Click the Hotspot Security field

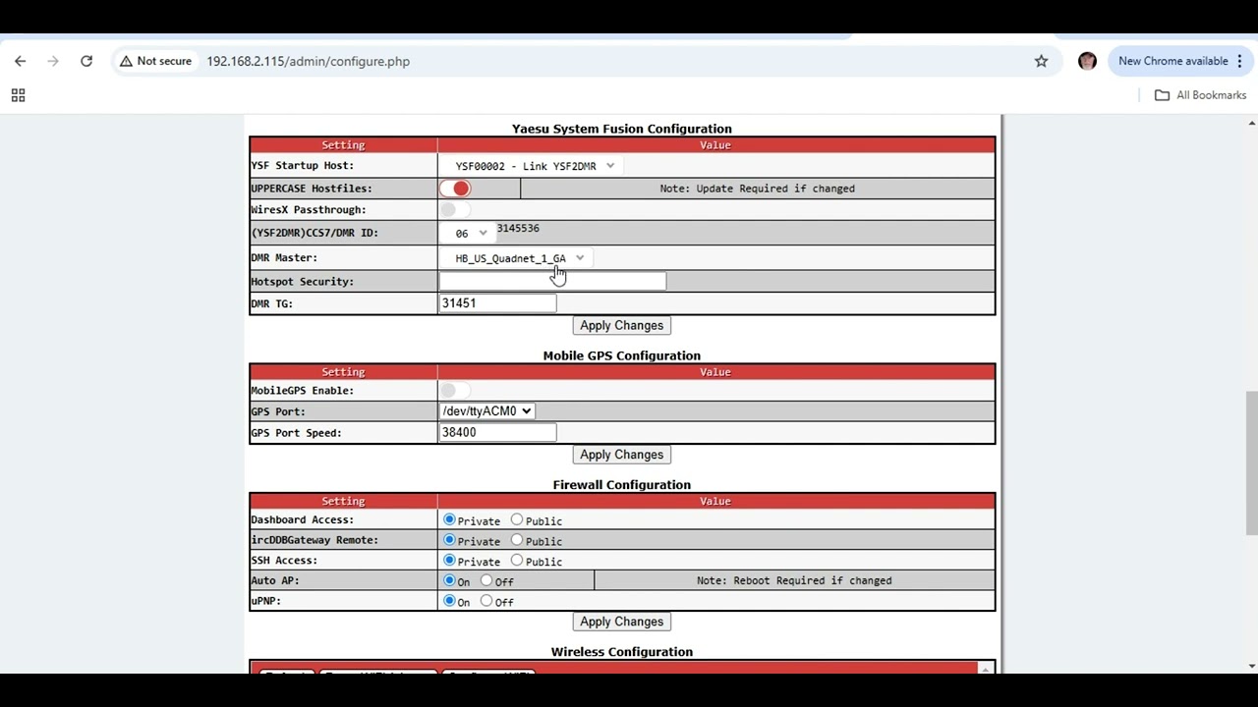(552, 282)
